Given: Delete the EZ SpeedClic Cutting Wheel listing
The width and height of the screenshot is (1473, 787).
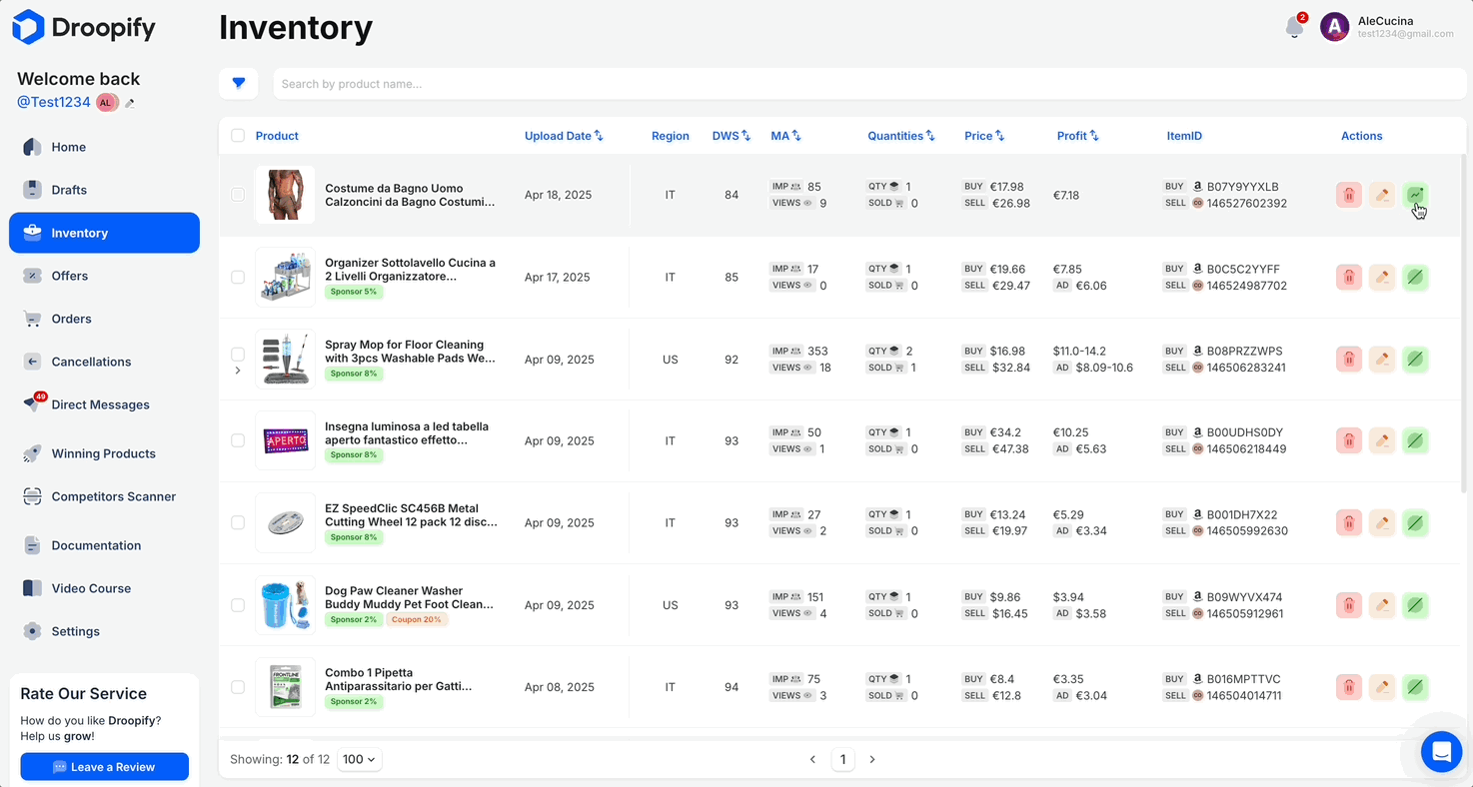Looking at the screenshot, I should pyautogui.click(x=1349, y=522).
